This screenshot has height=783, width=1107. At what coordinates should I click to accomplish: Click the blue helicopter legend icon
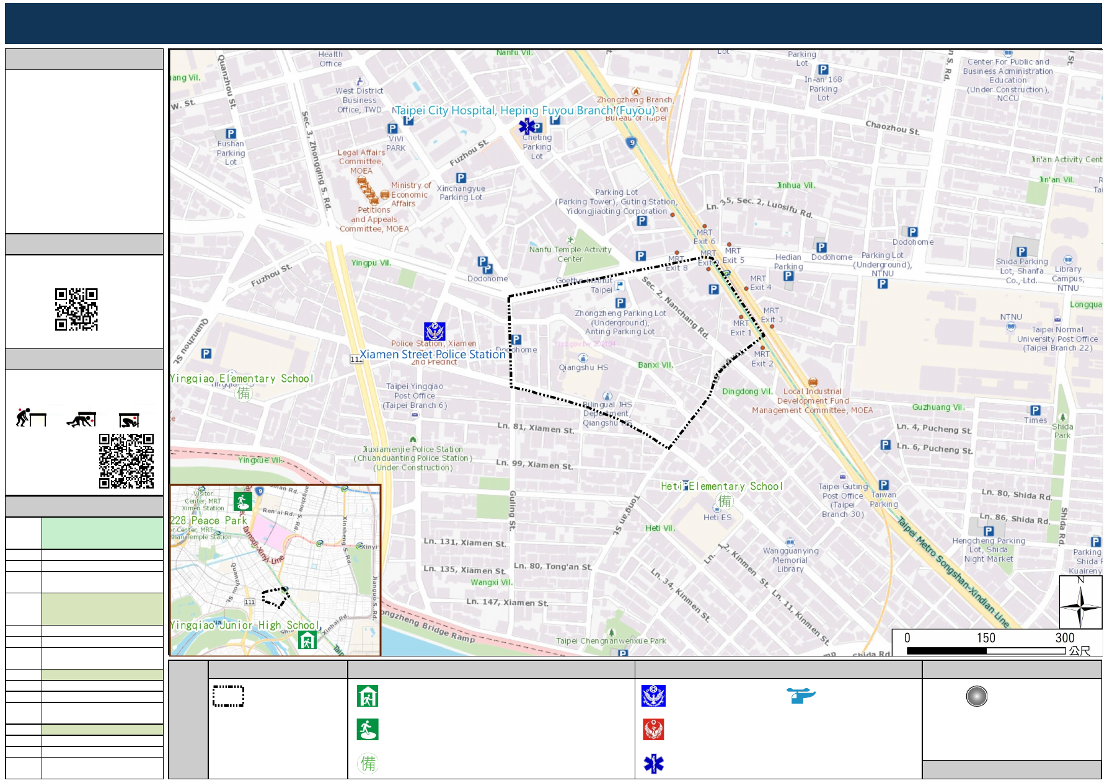[x=801, y=695]
